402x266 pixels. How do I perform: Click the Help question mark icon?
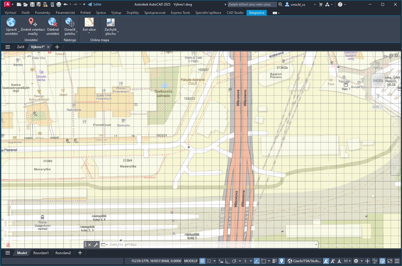340,4
